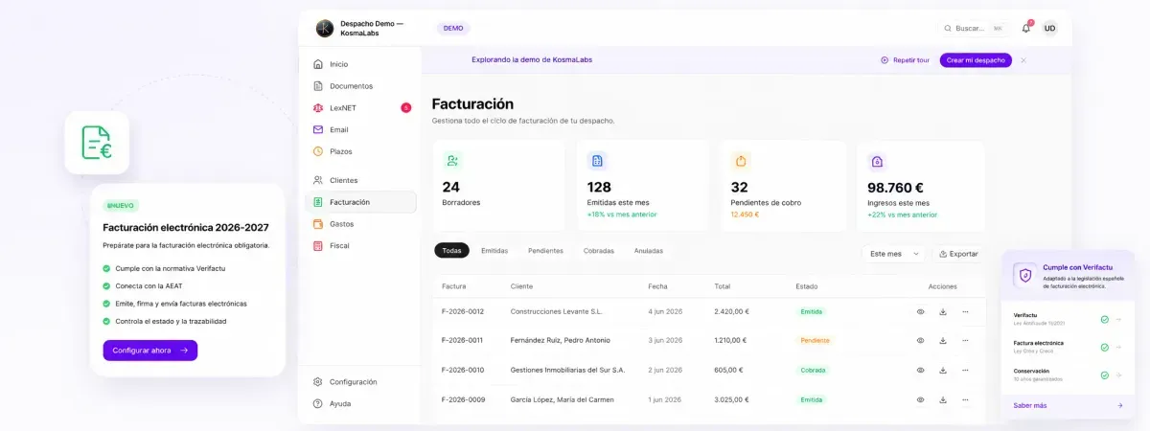Click the Emitida status on F-2026-0012
The image size is (1150, 431).
[x=812, y=311]
